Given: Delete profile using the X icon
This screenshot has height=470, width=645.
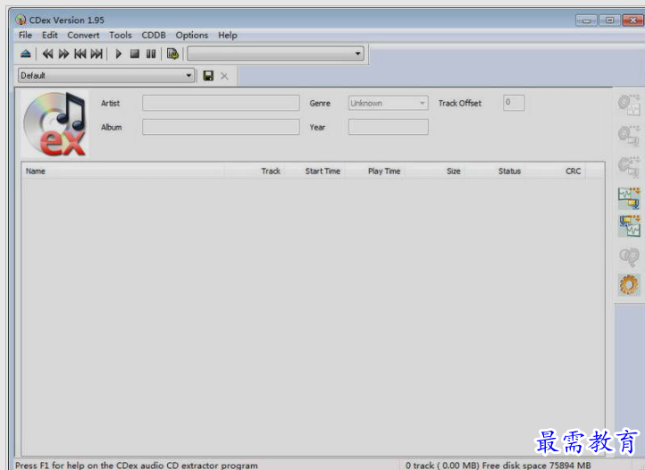Looking at the screenshot, I should point(224,76).
